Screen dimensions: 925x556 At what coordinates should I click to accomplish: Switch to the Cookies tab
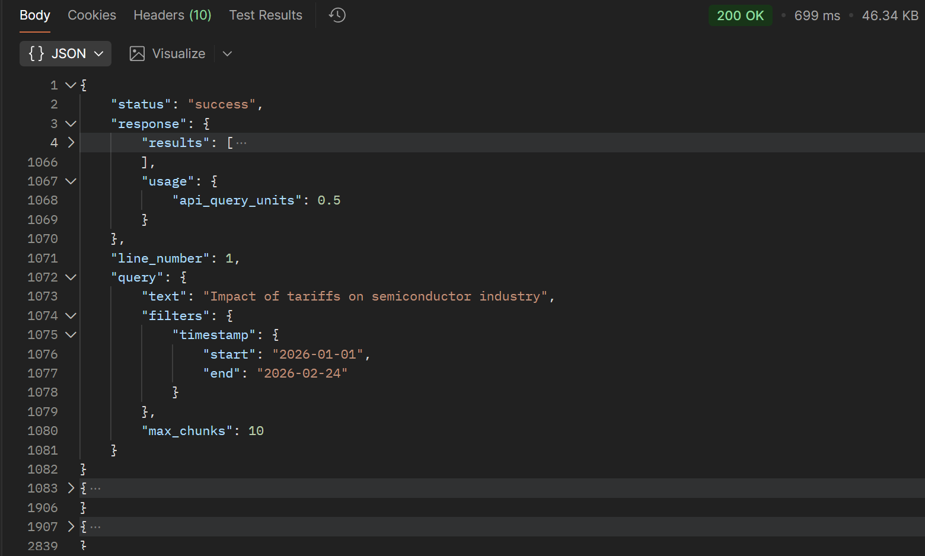click(92, 15)
